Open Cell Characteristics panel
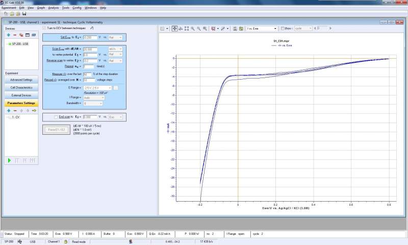The image size is (408, 245). click(x=21, y=88)
